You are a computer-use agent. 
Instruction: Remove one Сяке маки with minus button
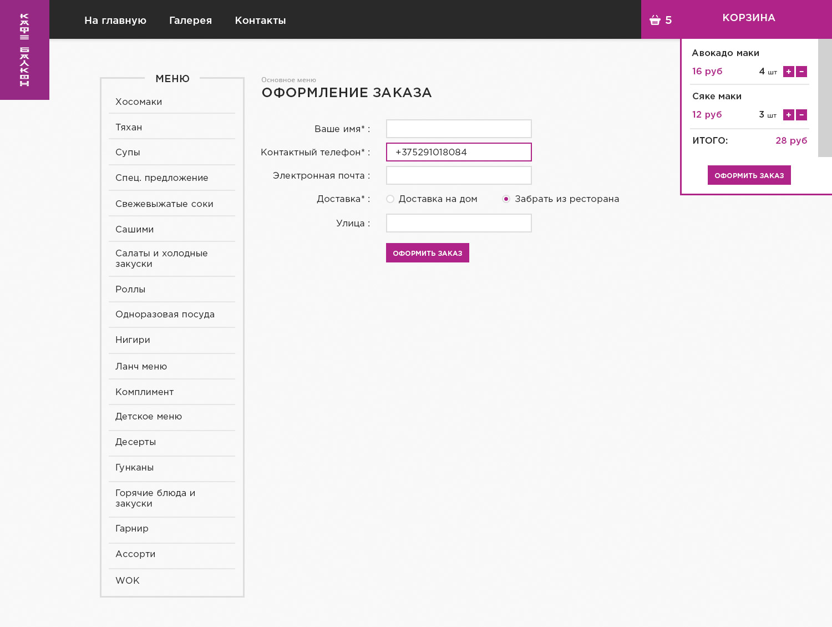coord(801,115)
